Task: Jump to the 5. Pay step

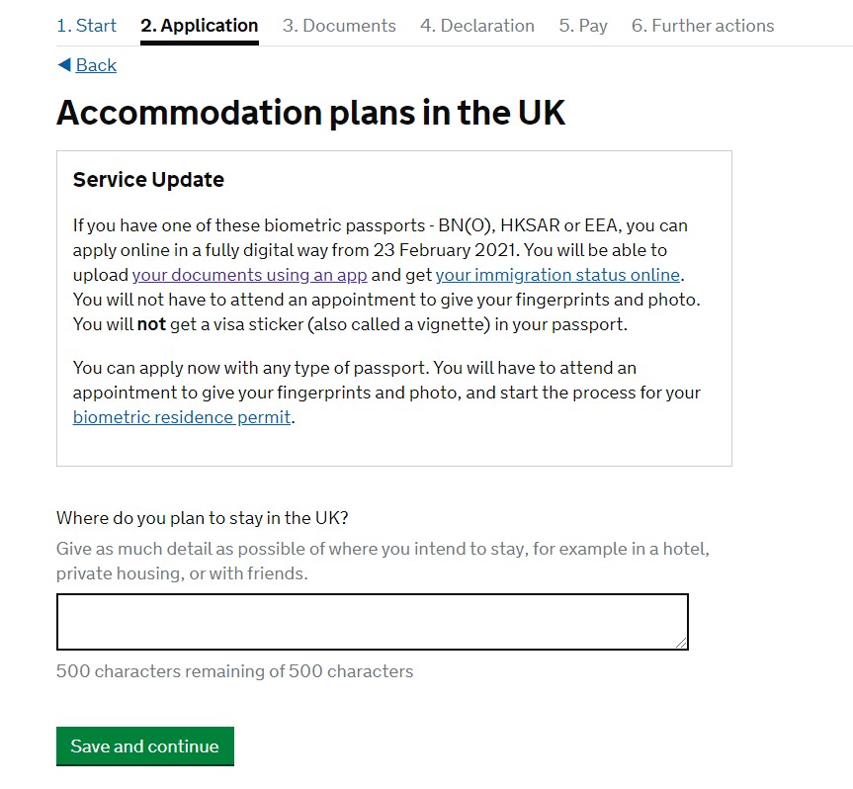Action: 583,26
